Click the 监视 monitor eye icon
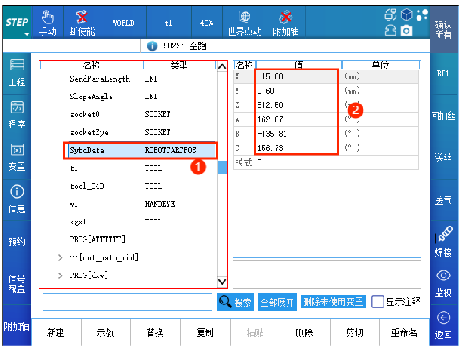 point(443,276)
